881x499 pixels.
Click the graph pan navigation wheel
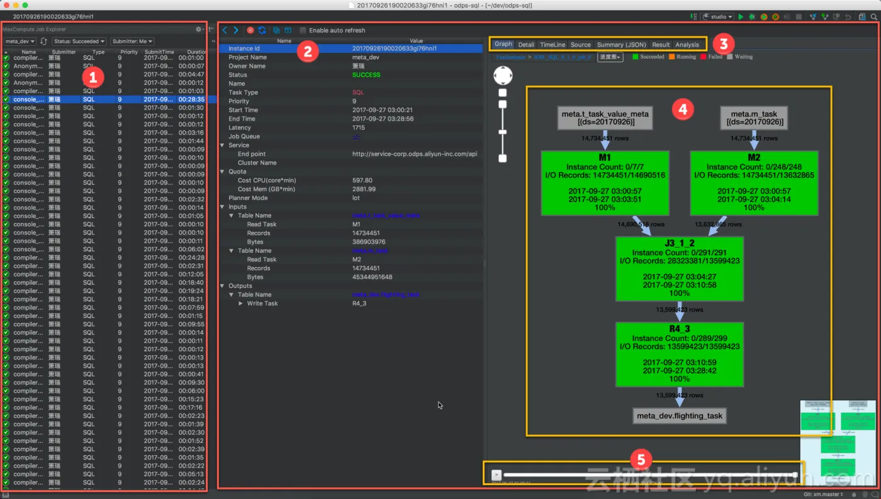tap(503, 76)
